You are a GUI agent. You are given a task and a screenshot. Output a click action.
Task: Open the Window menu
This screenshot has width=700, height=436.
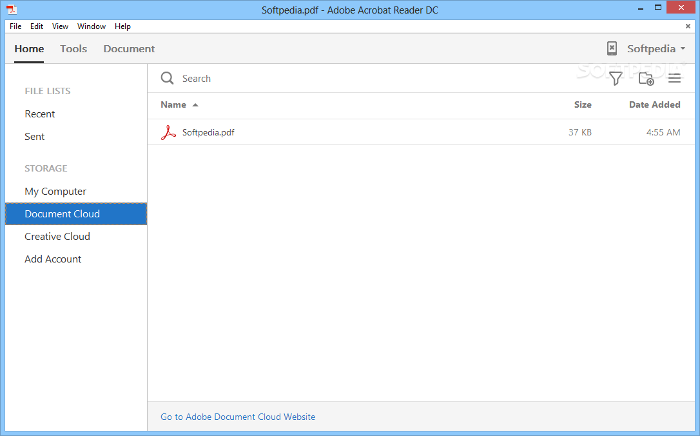(92, 26)
